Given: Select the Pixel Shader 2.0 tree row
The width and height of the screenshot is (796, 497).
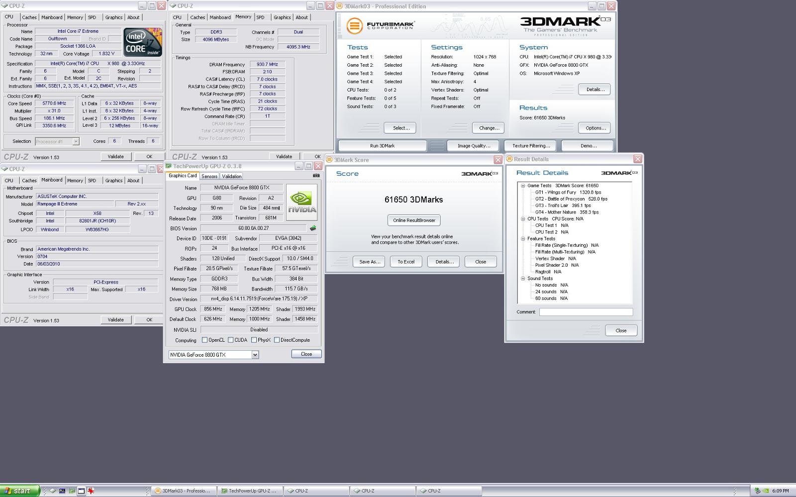Looking at the screenshot, I should pyautogui.click(x=557, y=265).
